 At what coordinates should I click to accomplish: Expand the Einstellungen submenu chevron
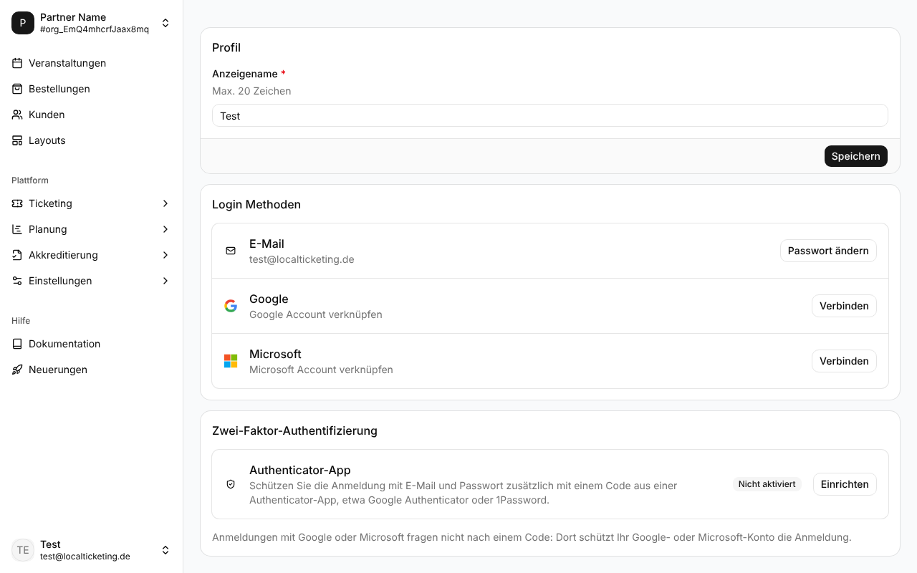click(x=165, y=281)
